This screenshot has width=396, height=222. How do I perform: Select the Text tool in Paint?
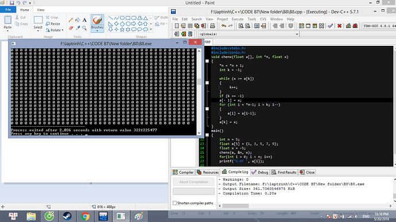click(x=84, y=20)
